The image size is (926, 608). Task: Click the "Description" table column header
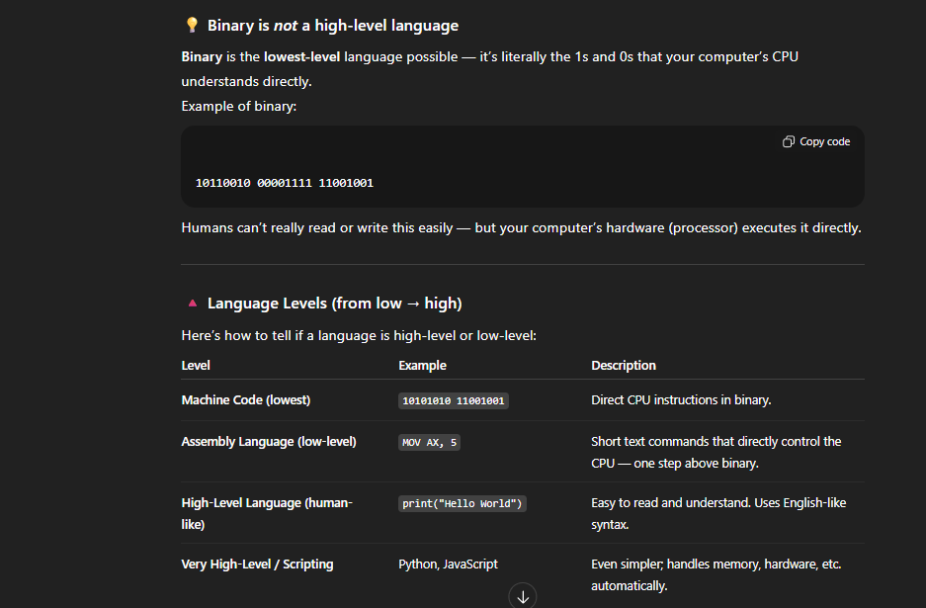coord(624,366)
